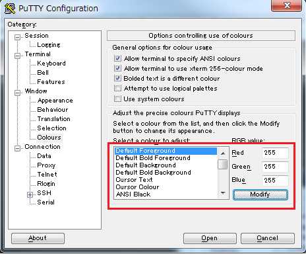Open the Rlogin category
This screenshot has height=254, width=306.
point(46,184)
